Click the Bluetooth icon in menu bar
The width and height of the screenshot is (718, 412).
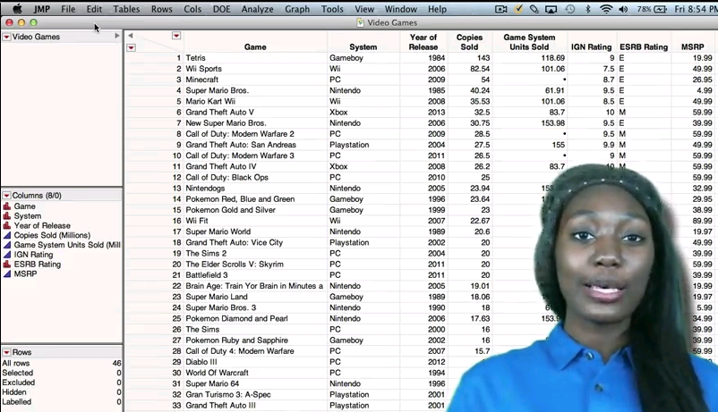588,9
